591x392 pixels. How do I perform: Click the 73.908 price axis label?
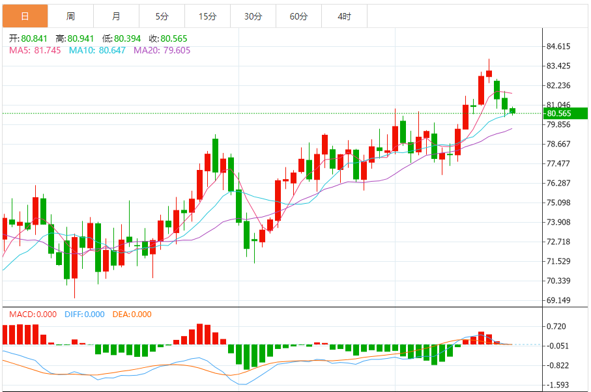coord(558,222)
